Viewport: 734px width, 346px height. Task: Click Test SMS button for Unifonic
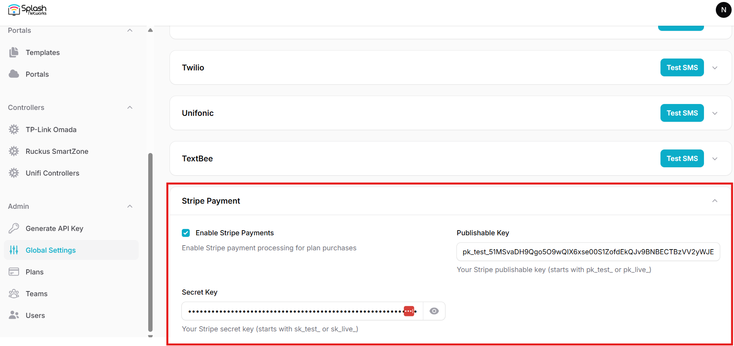pyautogui.click(x=682, y=113)
